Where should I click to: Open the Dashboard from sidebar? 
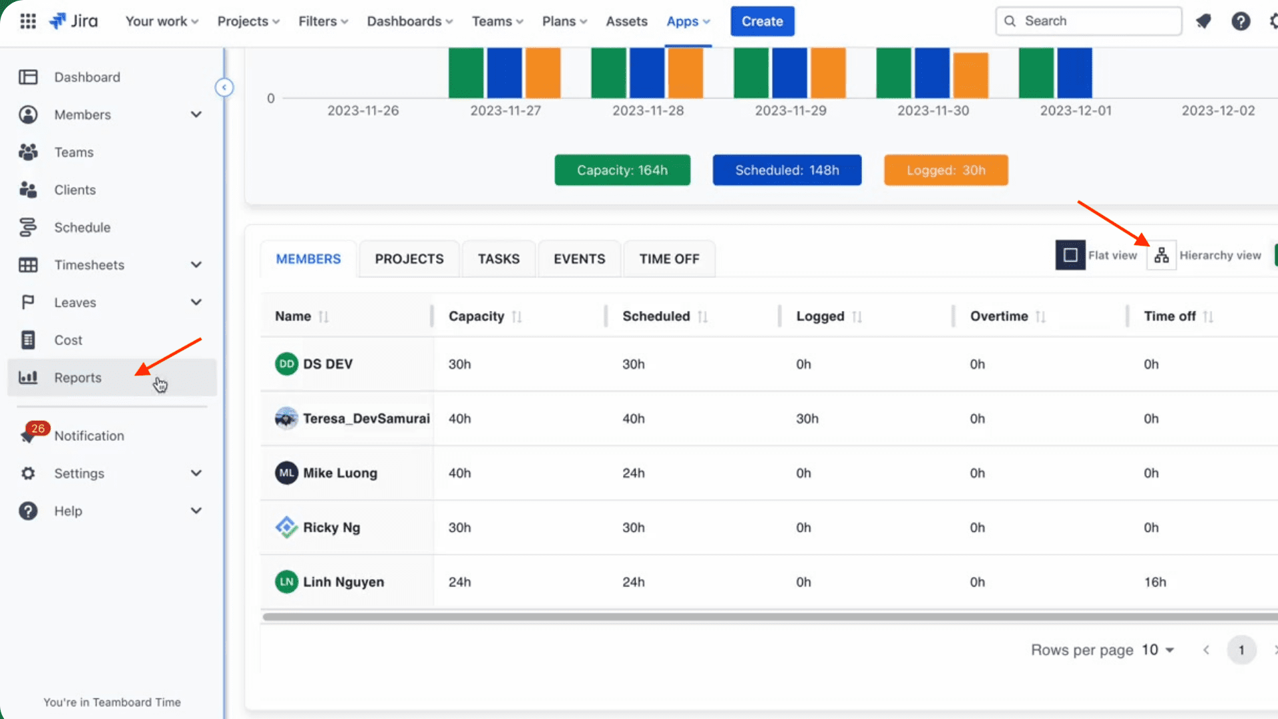click(87, 77)
